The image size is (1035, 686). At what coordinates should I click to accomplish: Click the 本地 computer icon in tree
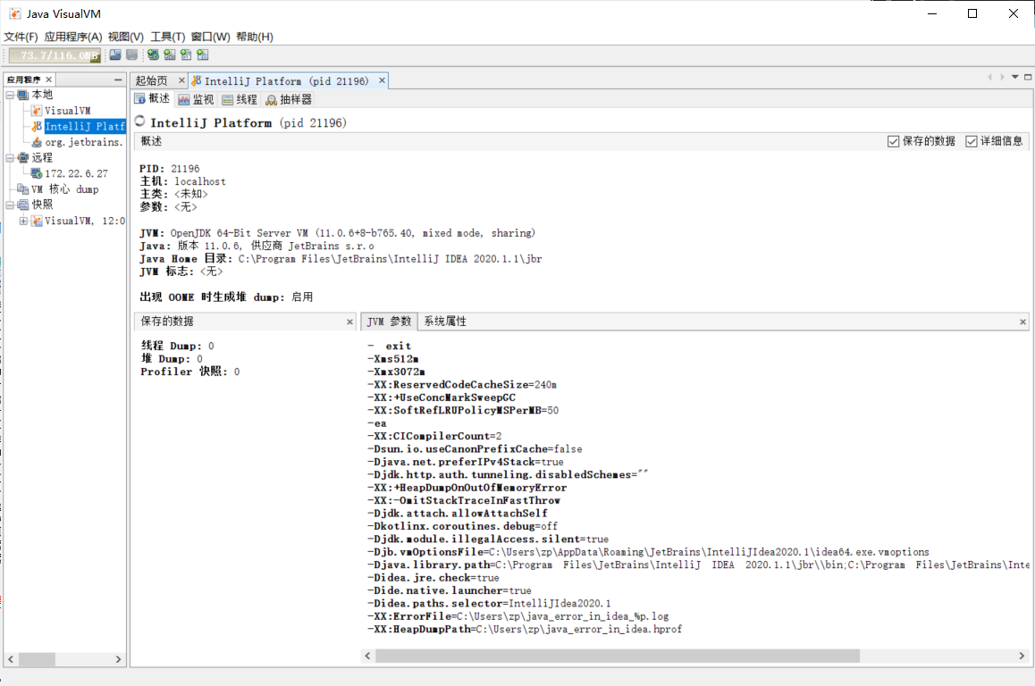(23, 95)
